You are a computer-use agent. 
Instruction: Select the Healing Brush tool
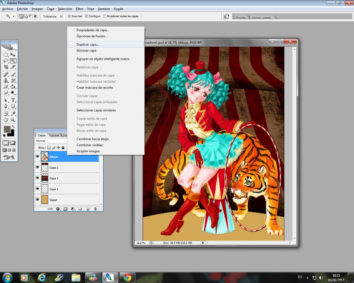click(x=6, y=75)
